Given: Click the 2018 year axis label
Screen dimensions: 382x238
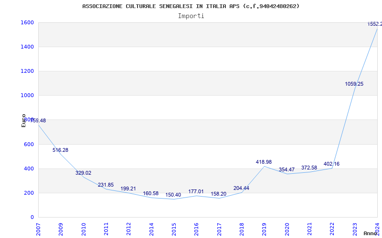Looking at the screenshot, I should [x=242, y=229].
